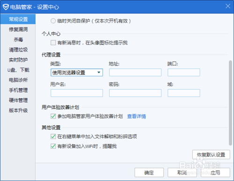Screen dimensions: 234x181
Task: Click the 取消 button
Action: [x=182, y=173]
